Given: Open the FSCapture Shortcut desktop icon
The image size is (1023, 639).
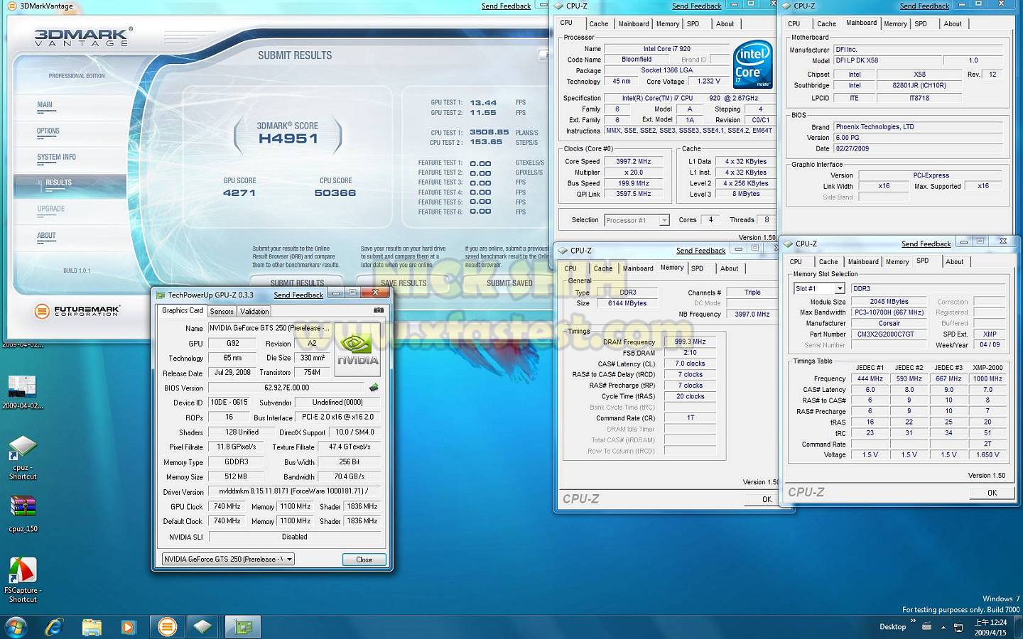Looking at the screenshot, I should [23, 580].
